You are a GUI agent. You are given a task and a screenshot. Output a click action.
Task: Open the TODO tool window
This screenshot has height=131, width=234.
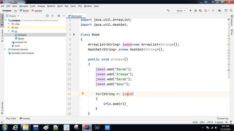(11, 118)
